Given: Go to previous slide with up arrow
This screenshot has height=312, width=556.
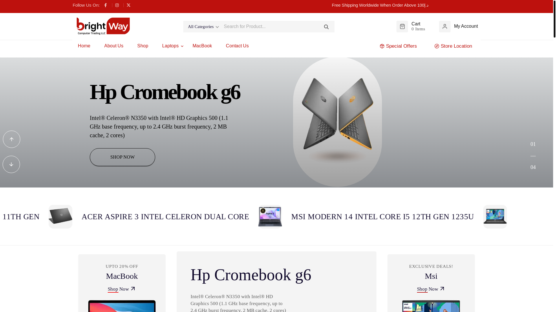Looking at the screenshot, I should (x=12, y=139).
